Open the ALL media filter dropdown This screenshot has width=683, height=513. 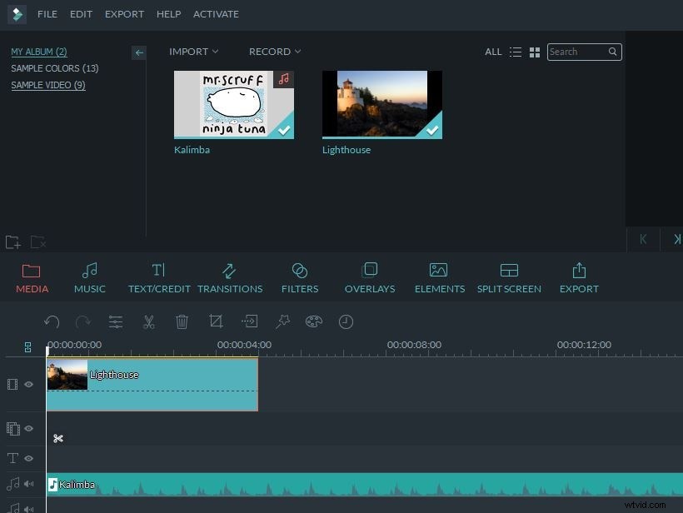point(493,52)
